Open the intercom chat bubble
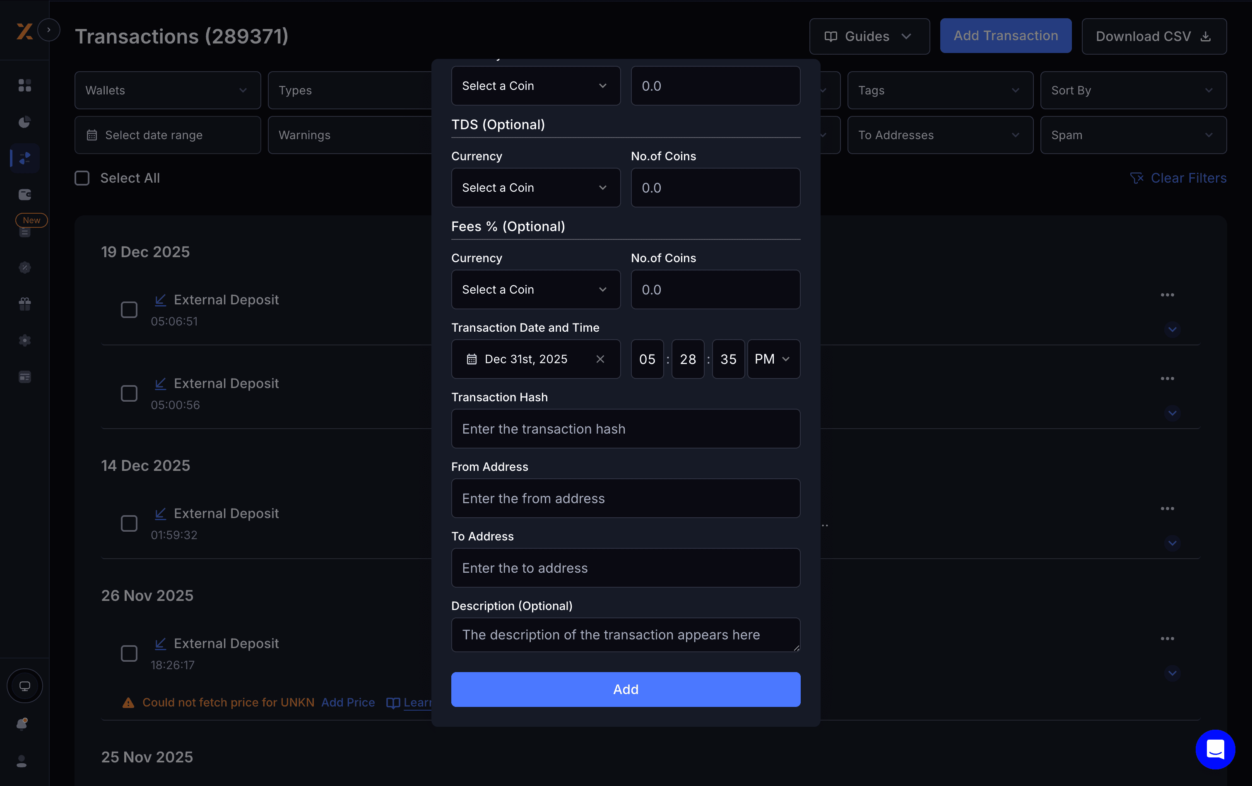This screenshot has width=1252, height=786. point(1215,749)
